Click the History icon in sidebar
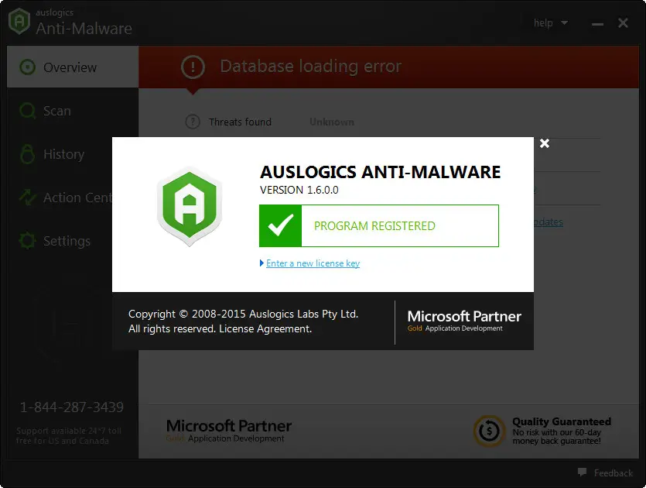646x488 pixels. [28, 154]
